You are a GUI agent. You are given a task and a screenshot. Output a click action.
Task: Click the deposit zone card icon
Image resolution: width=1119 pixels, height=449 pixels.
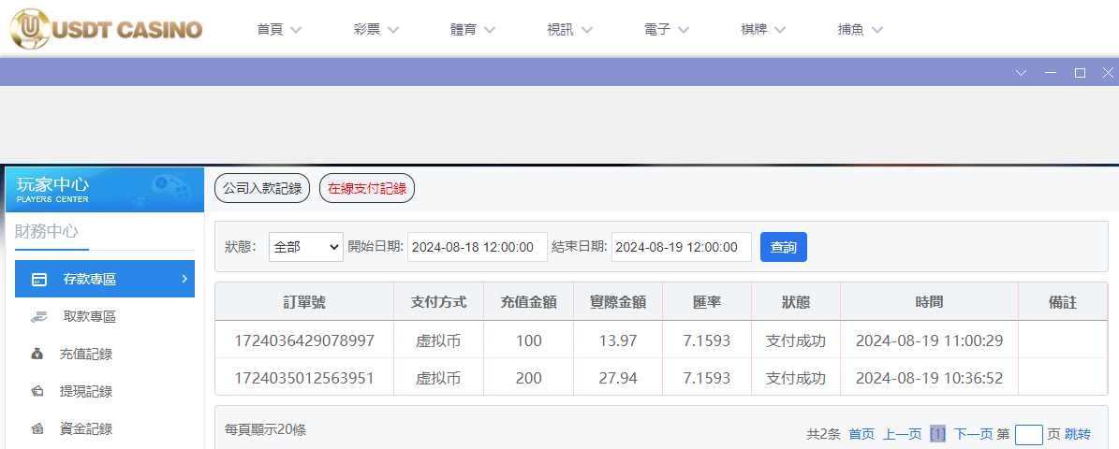coord(39,279)
